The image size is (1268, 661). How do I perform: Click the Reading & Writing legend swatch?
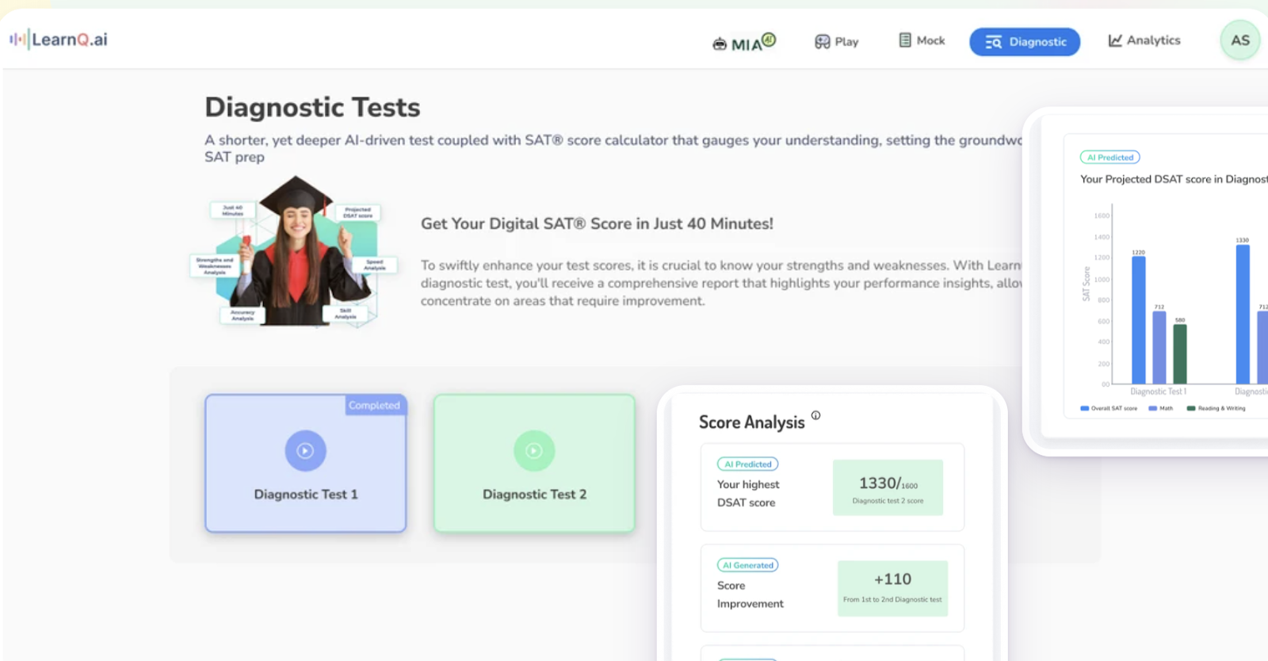tap(1191, 408)
